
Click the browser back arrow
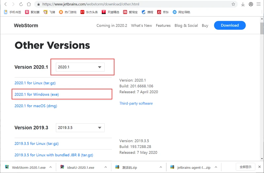[x=5, y=4]
